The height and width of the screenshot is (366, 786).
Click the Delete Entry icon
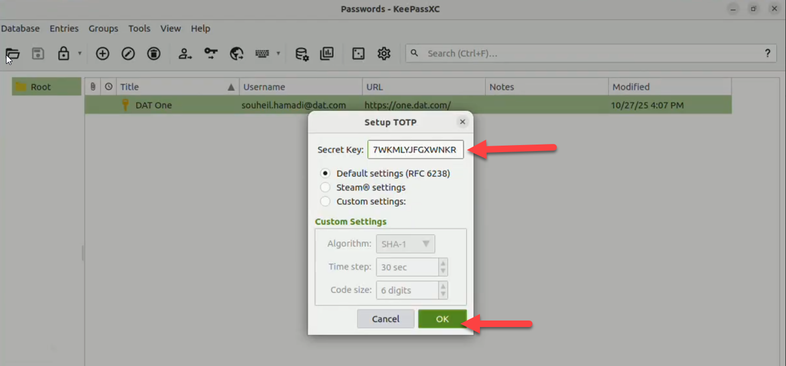click(x=154, y=54)
